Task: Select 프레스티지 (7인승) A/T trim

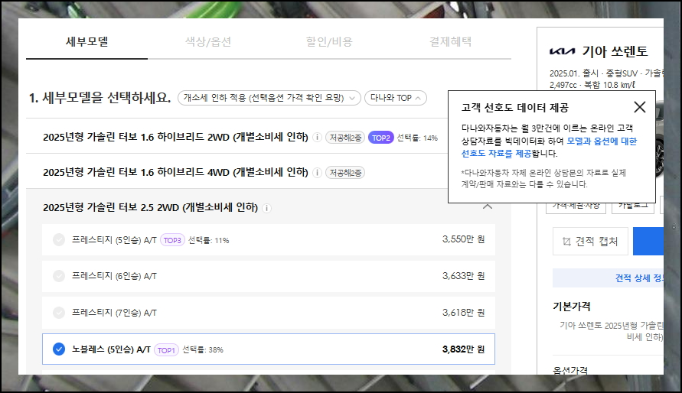Action: coord(269,313)
